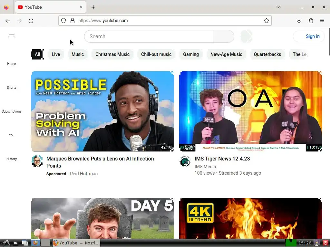The height and width of the screenshot is (247, 330).
Task: Click inside the YouTube Search field
Action: [x=149, y=36]
